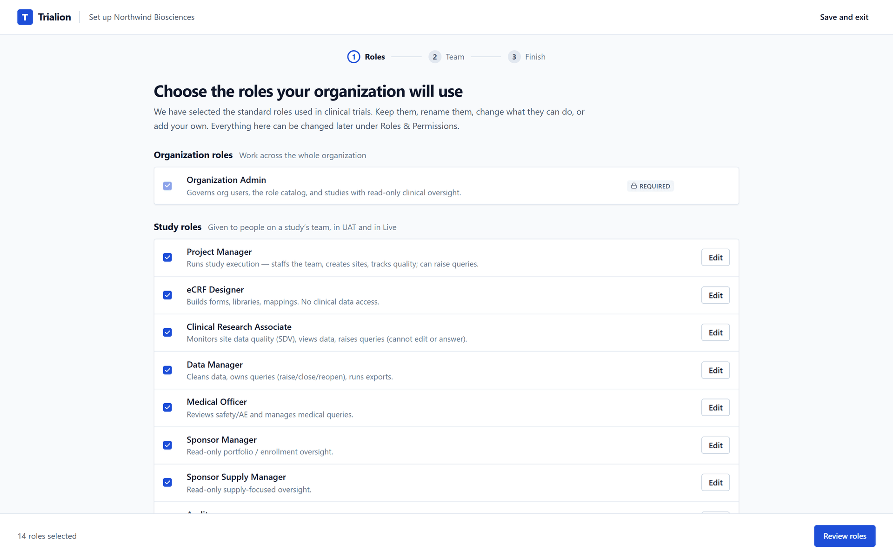Go to step 2 Team
The height and width of the screenshot is (558, 893).
(446, 57)
